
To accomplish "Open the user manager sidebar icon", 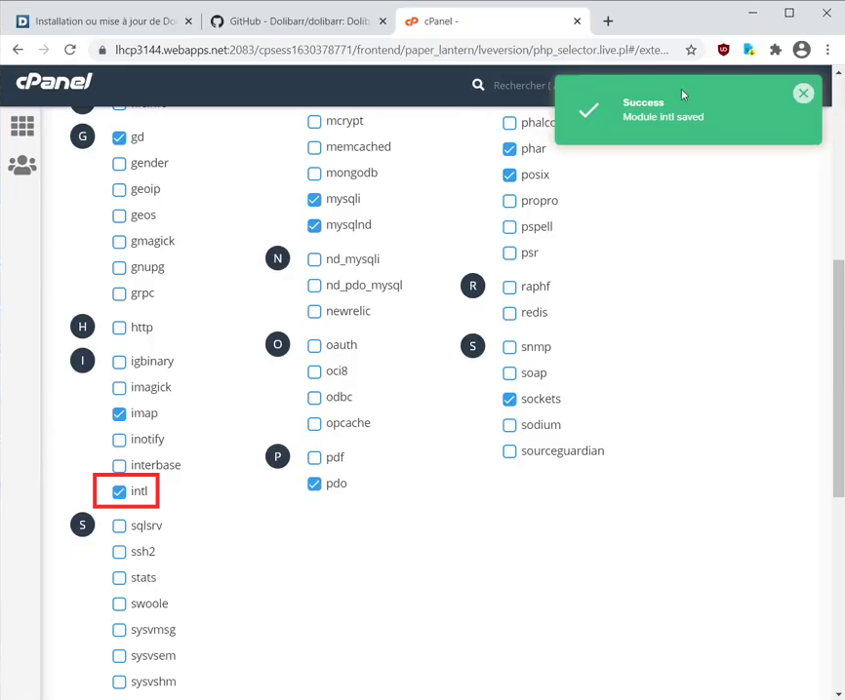I will click(x=21, y=166).
